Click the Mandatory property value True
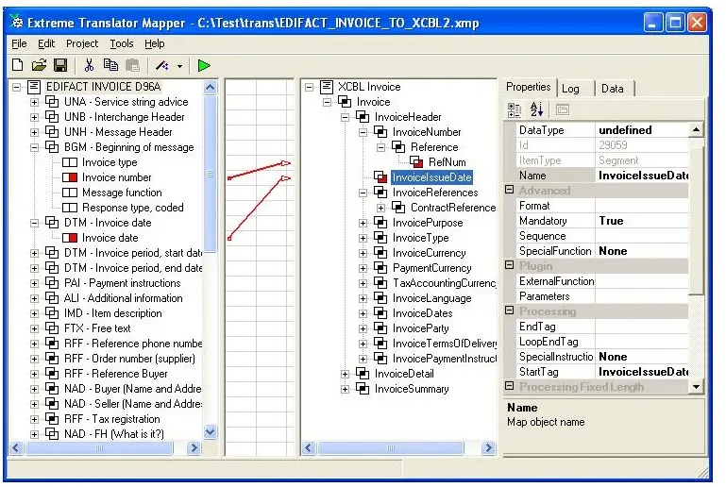Screen dimensions: 726x487 tap(642, 221)
